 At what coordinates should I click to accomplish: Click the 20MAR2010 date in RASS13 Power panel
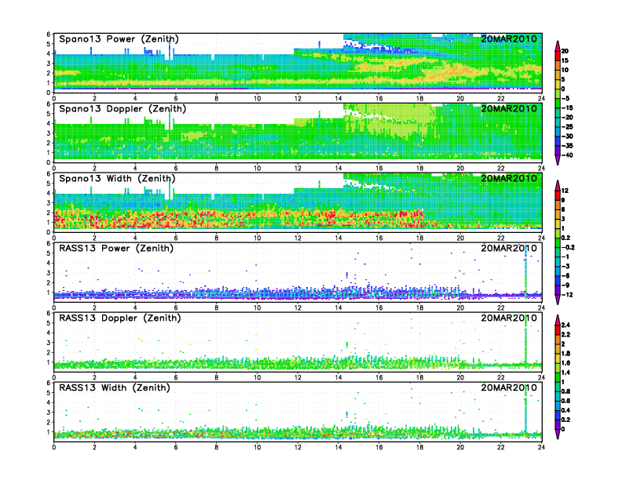509,249
